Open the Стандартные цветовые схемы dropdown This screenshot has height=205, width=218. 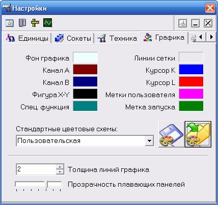(x=149, y=141)
